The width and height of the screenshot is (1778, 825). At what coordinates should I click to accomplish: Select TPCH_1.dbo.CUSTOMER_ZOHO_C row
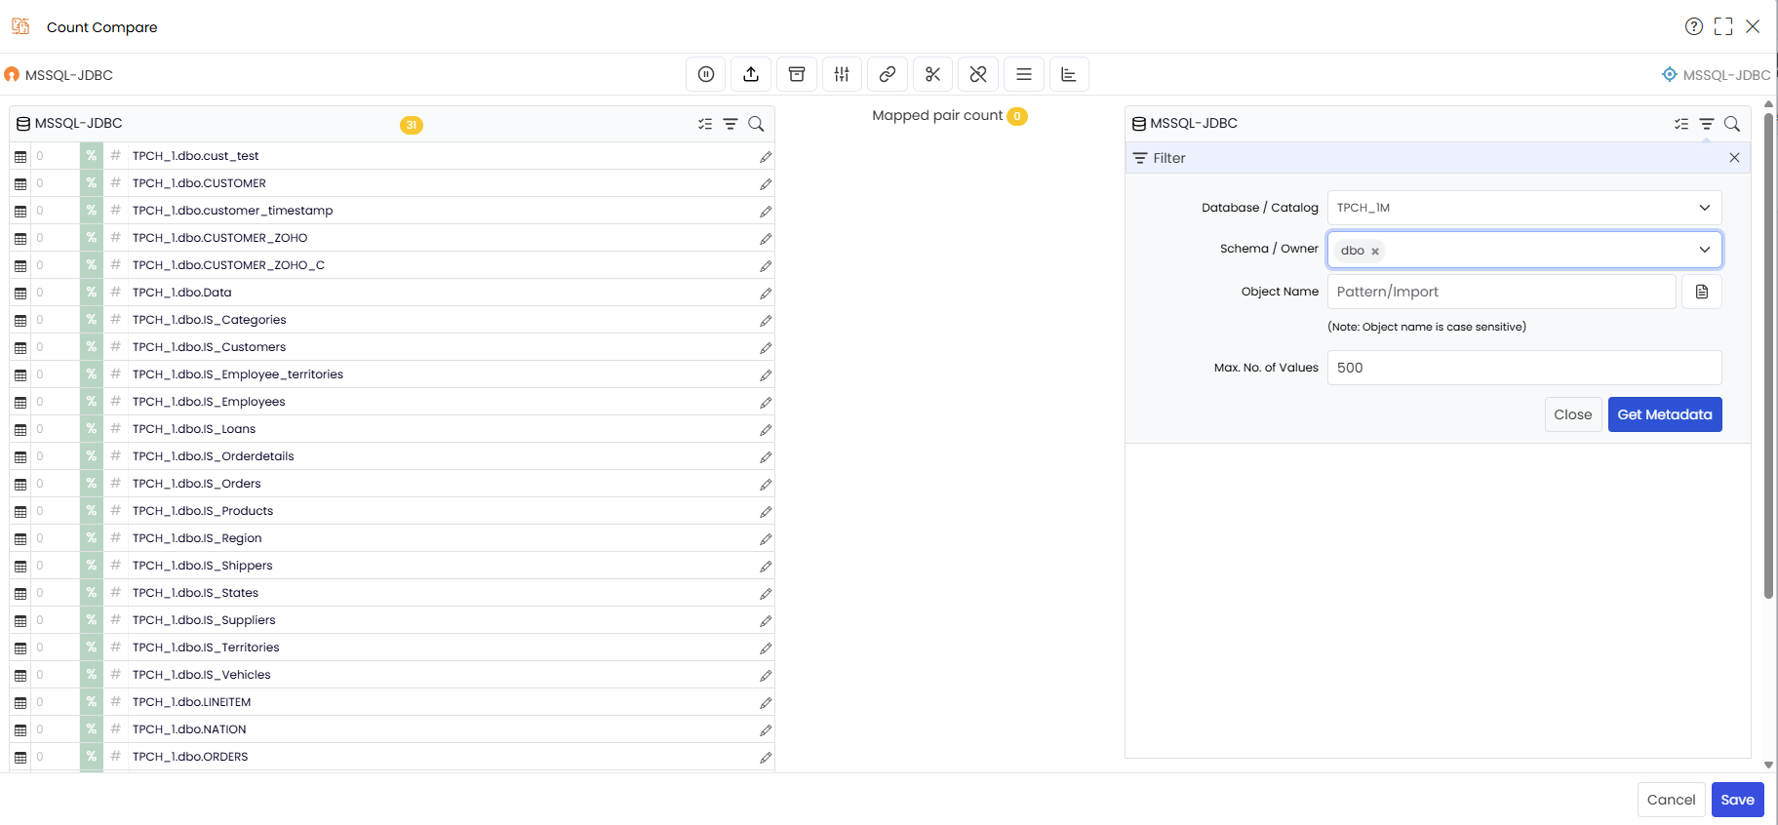pos(392,265)
